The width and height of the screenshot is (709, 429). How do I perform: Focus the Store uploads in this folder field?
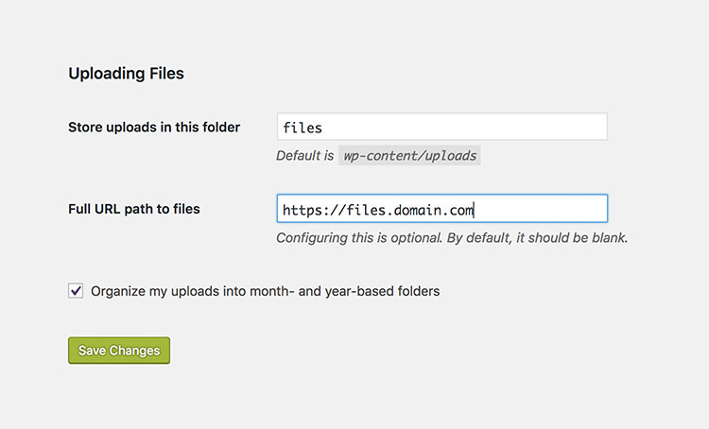point(441,127)
